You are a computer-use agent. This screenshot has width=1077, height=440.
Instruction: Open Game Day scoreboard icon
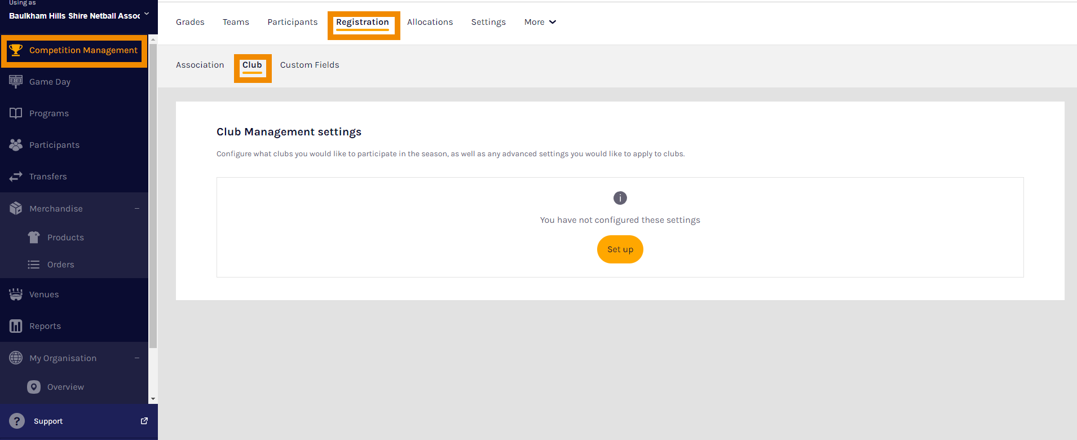(x=16, y=81)
